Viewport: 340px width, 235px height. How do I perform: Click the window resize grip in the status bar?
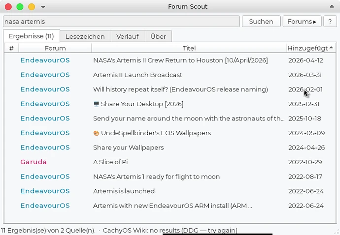(x=338, y=233)
